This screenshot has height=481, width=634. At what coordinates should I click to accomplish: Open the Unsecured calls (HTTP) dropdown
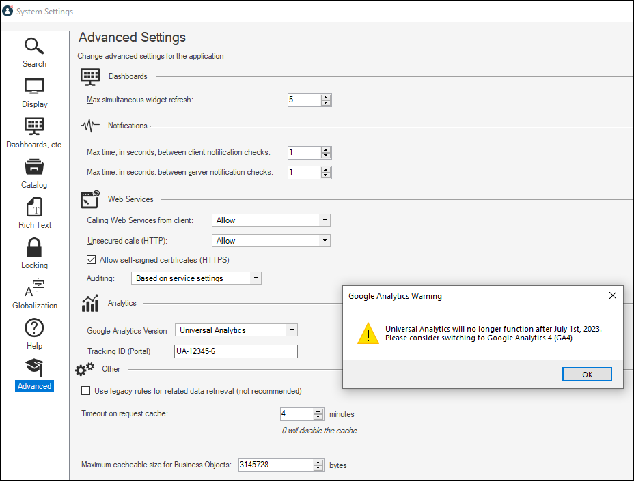point(271,241)
